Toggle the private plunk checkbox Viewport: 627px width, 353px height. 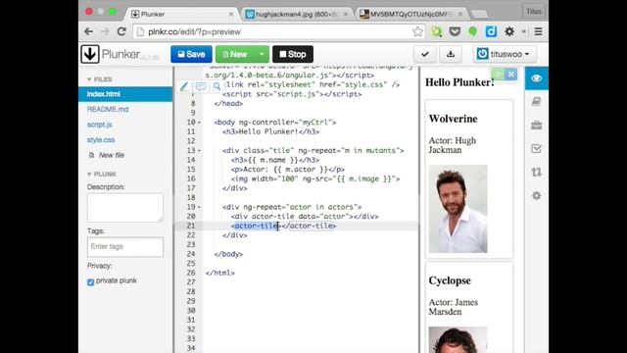click(x=91, y=281)
